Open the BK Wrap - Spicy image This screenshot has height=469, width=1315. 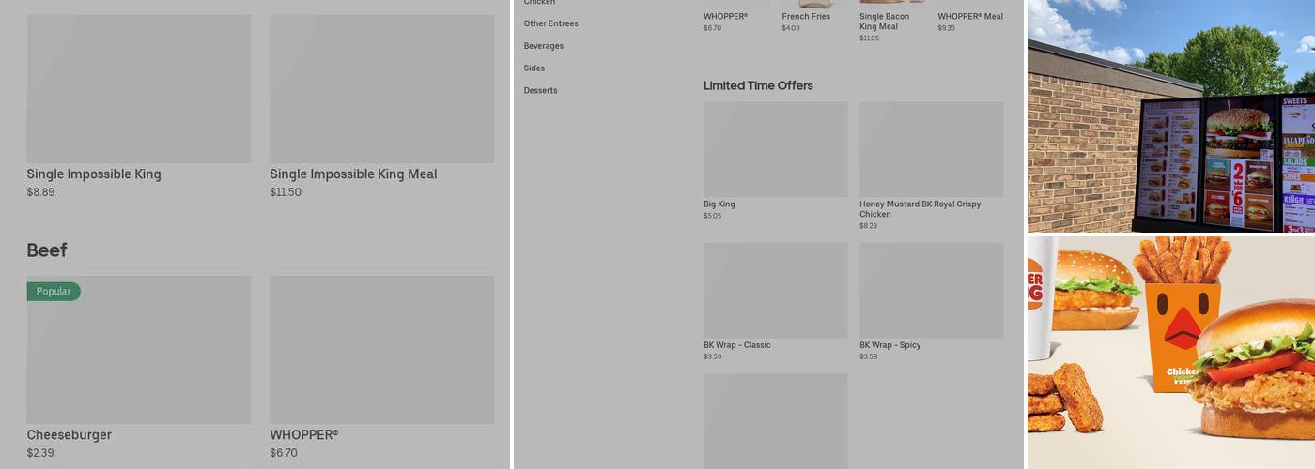click(x=931, y=291)
